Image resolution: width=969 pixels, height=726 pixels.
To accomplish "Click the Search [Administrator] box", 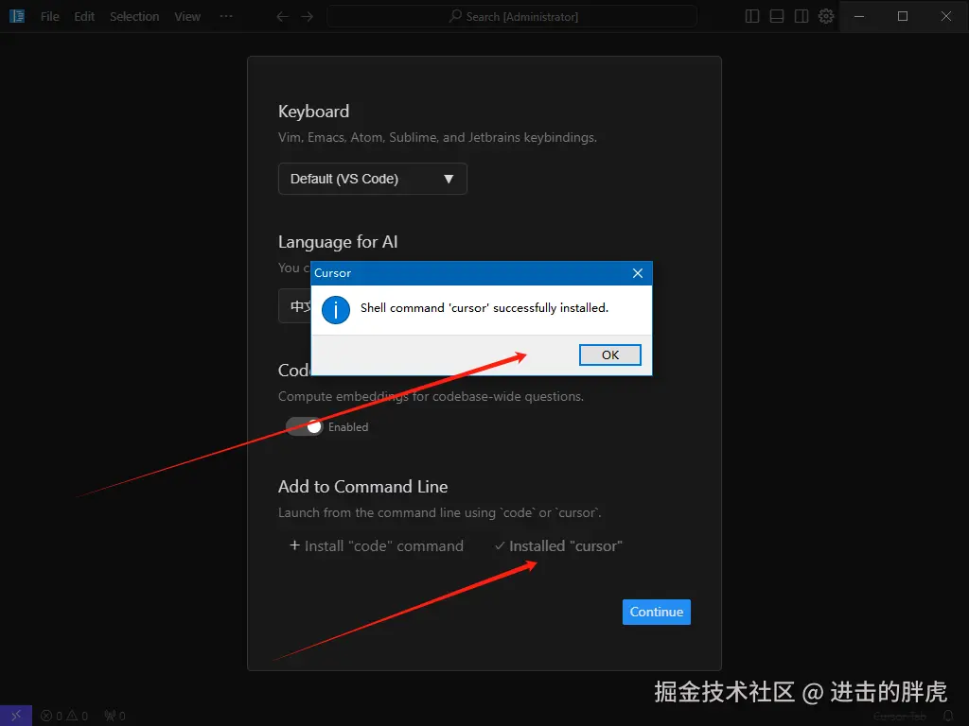I will 512,17.
